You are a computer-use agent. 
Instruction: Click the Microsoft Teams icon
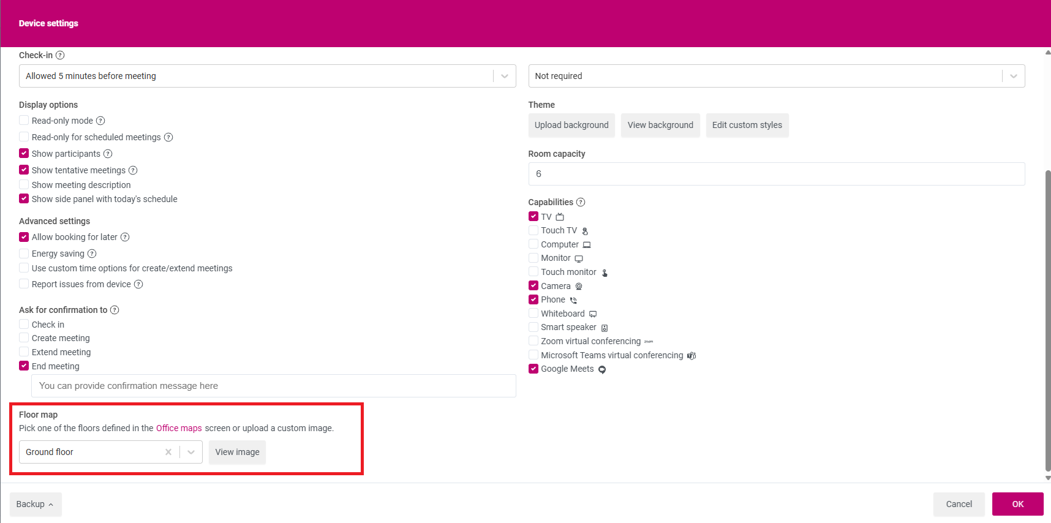pyautogui.click(x=691, y=355)
